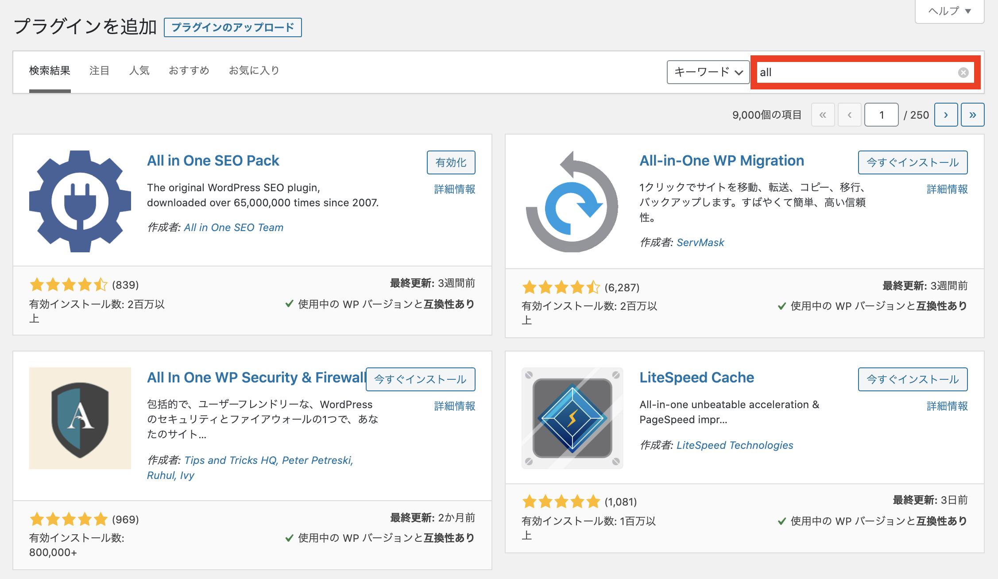Go to the next page of results
This screenshot has width=998, height=579.
point(946,115)
